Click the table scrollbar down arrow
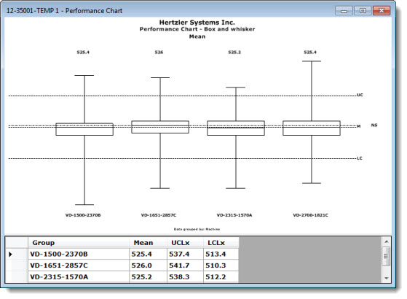Image resolution: width=407 pixels, height=299 pixels. click(386, 278)
